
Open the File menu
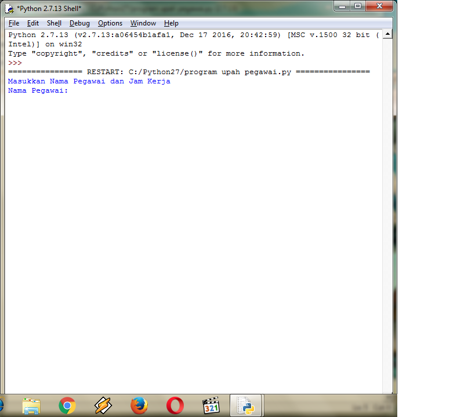pos(14,23)
